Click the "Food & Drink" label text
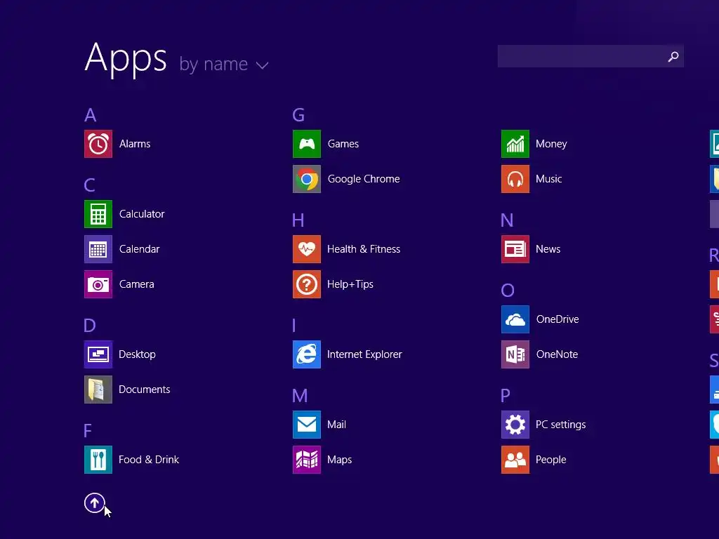Viewport: 719px width, 539px height. [x=149, y=460]
